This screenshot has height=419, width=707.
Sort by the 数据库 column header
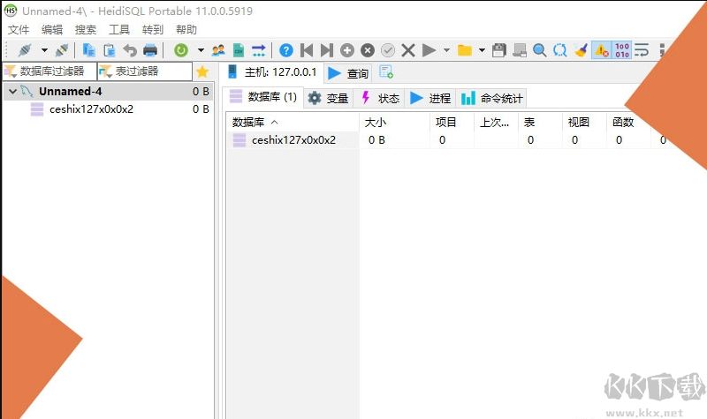tap(293, 122)
